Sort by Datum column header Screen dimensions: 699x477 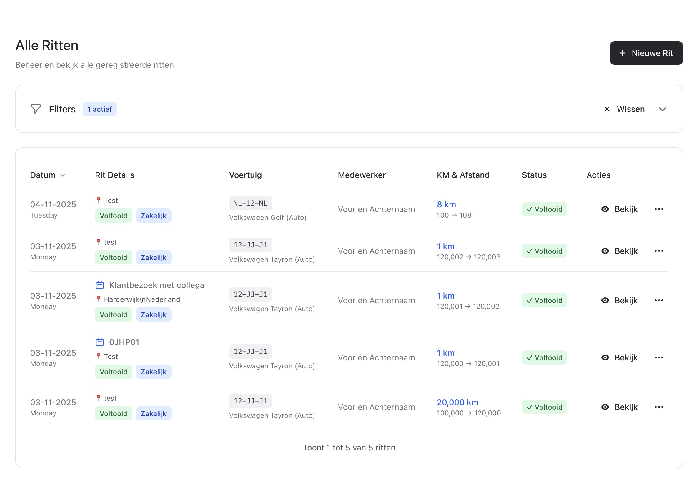coord(48,175)
